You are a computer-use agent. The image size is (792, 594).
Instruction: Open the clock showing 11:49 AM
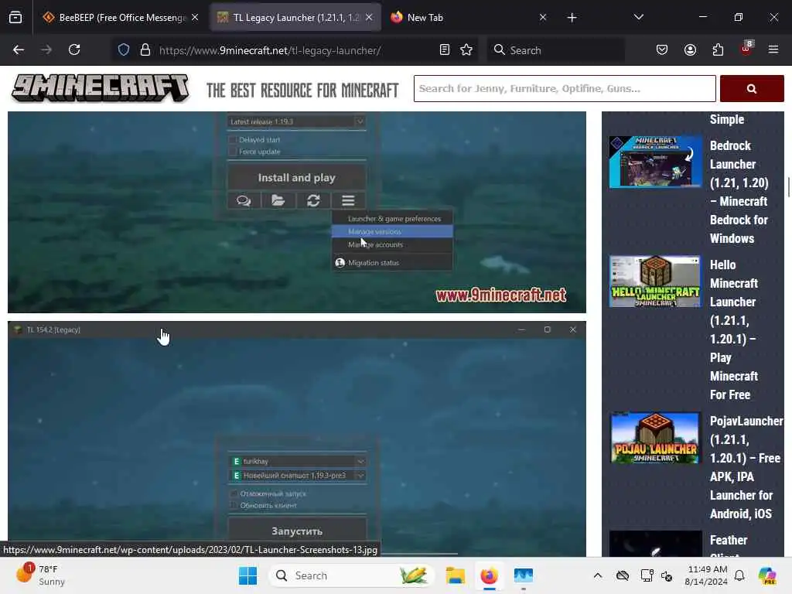706,575
